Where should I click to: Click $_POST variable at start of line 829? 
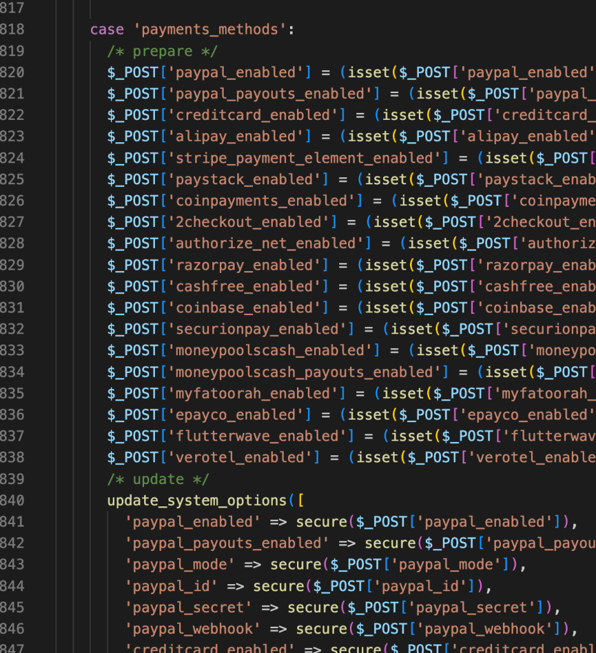[x=133, y=265]
